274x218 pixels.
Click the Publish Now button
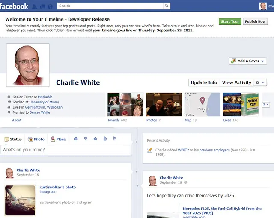(x=255, y=21)
